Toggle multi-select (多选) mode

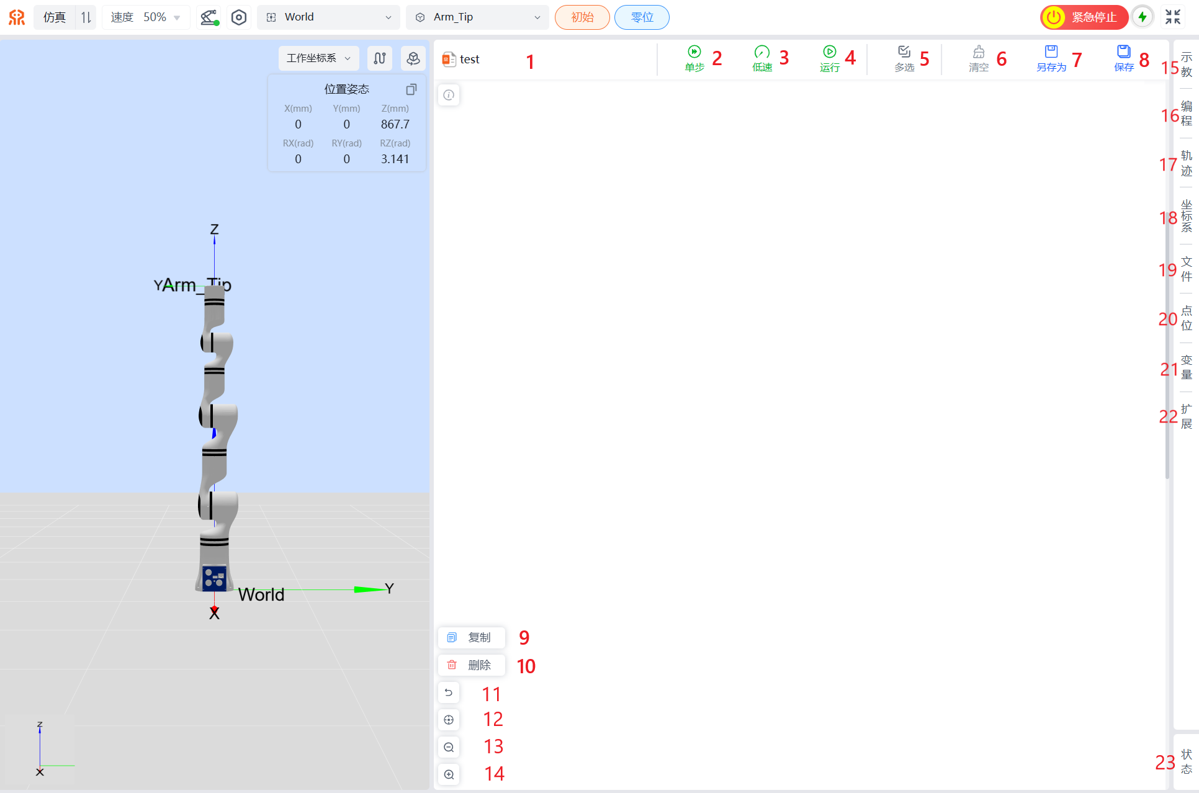coord(904,52)
